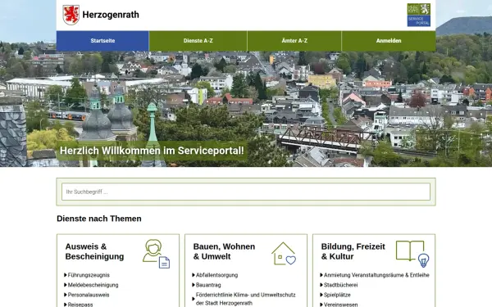Viewport: 492px width, 307px height.
Task: Click the person with document icon
Action: click(157, 254)
